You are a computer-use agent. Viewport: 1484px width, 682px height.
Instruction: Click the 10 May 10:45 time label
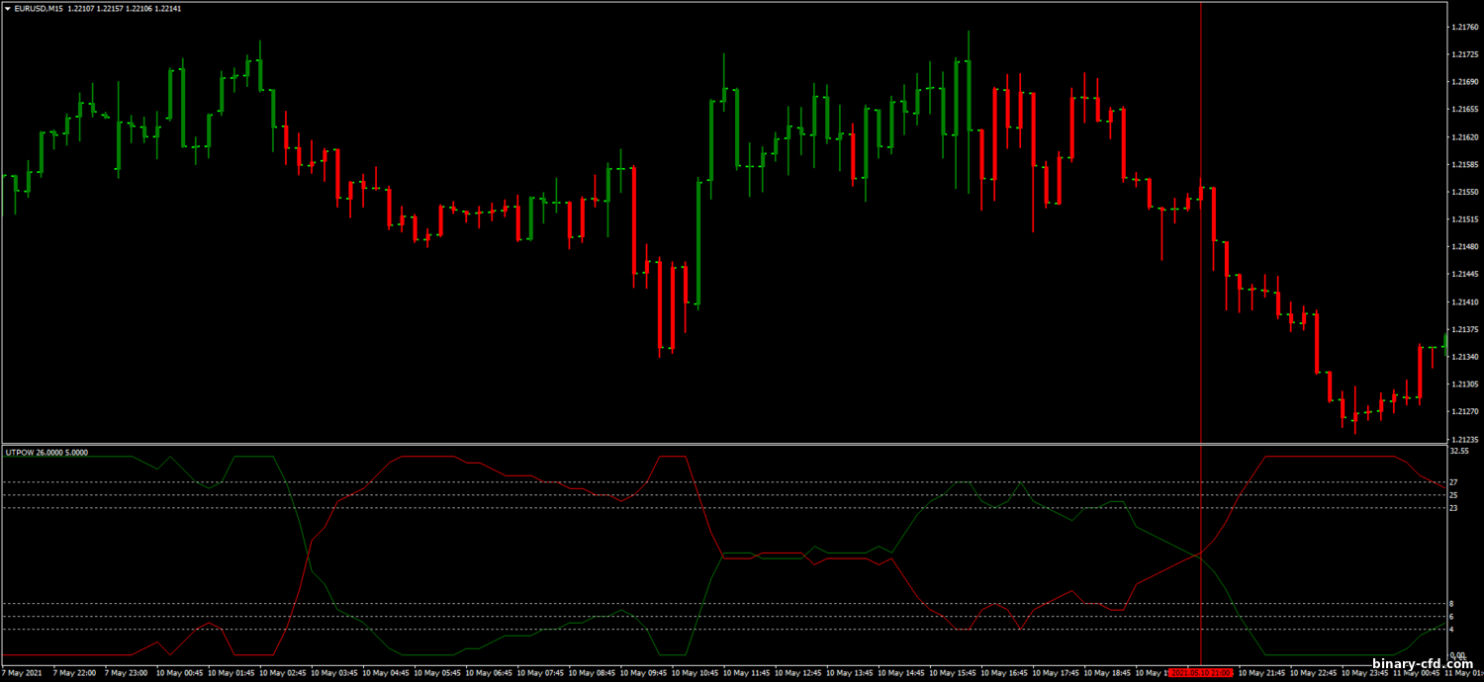696,673
